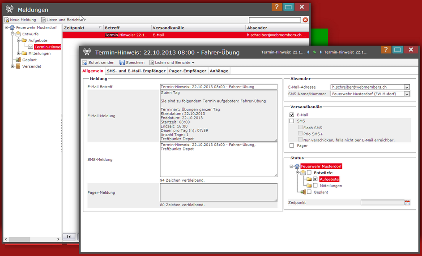Expand the Versendet tree node
The width and height of the screenshot is (422, 256).
point(13,66)
